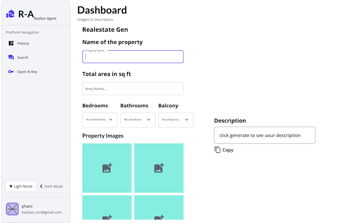Click the moon icon for dark theme
The image size is (347, 223).
point(41,186)
